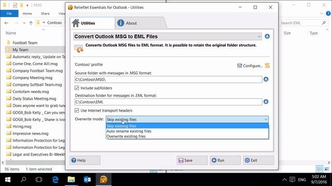332x186 pixels.
Task: Open Task View in the taskbar
Action: coord(39,179)
